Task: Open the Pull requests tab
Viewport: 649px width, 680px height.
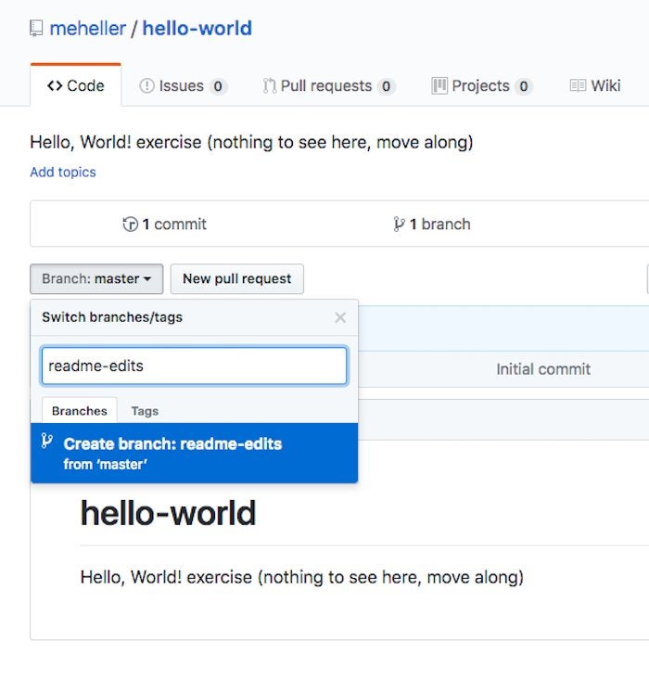Action: (328, 86)
